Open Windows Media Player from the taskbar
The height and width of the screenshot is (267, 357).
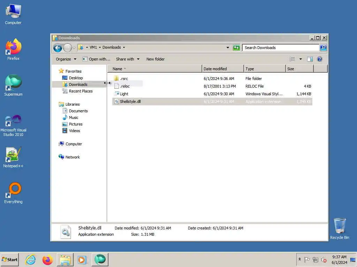click(82, 259)
